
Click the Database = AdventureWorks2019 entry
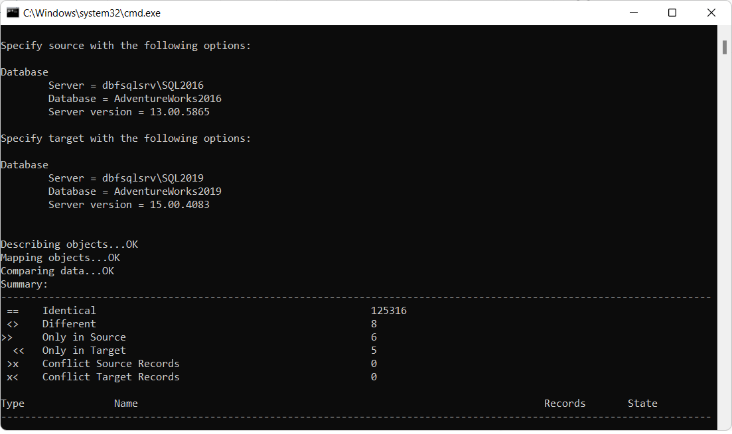coord(135,191)
